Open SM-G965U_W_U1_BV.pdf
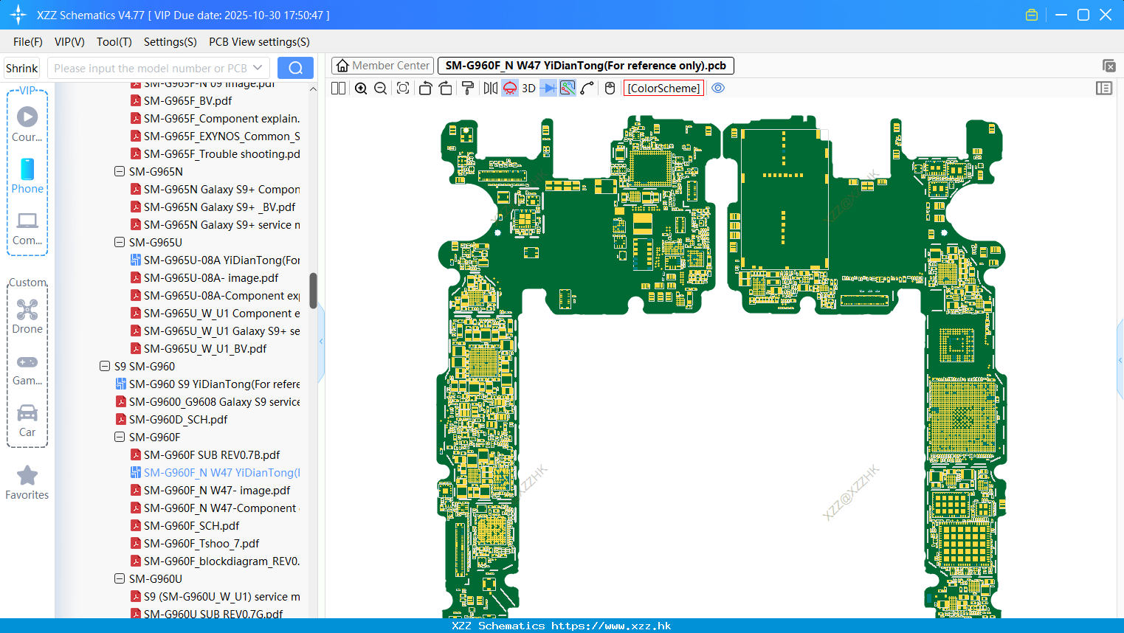This screenshot has width=1124, height=633. coord(205,348)
